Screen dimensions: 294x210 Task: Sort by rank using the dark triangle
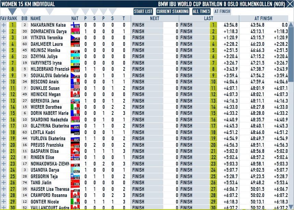coord(12,11)
